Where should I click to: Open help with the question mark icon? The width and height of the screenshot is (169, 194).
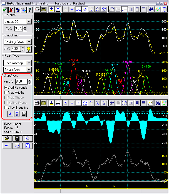(x=30, y=10)
